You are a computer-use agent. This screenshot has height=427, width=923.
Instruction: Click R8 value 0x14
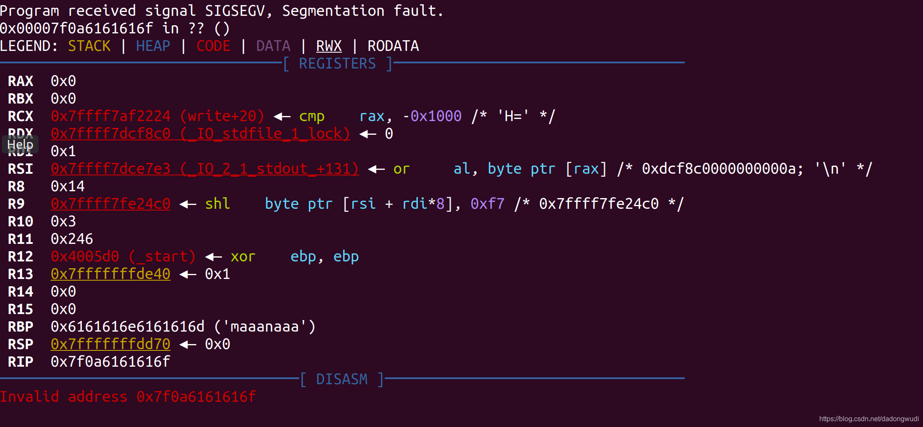click(x=68, y=187)
